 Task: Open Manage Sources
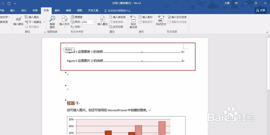76,17
